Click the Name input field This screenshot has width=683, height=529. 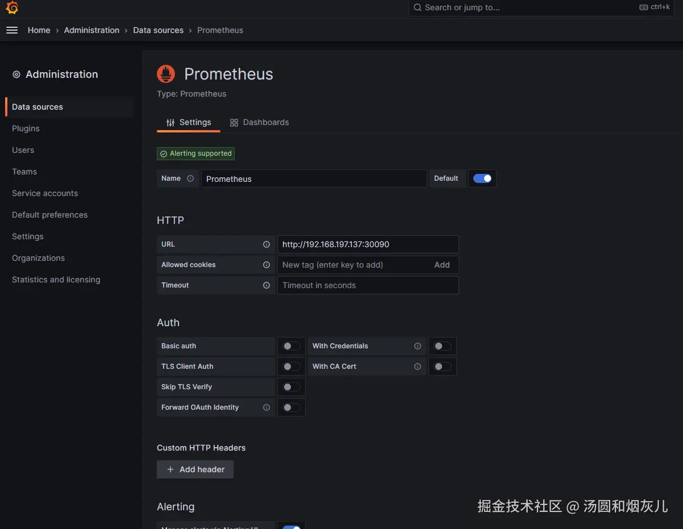pos(314,178)
